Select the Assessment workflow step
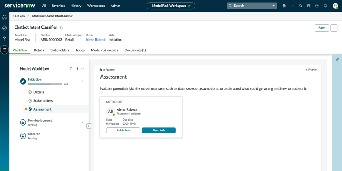The height and width of the screenshot is (171, 342). pos(42,109)
